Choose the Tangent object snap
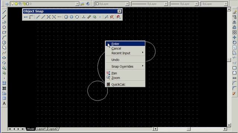 tap(77, 17)
